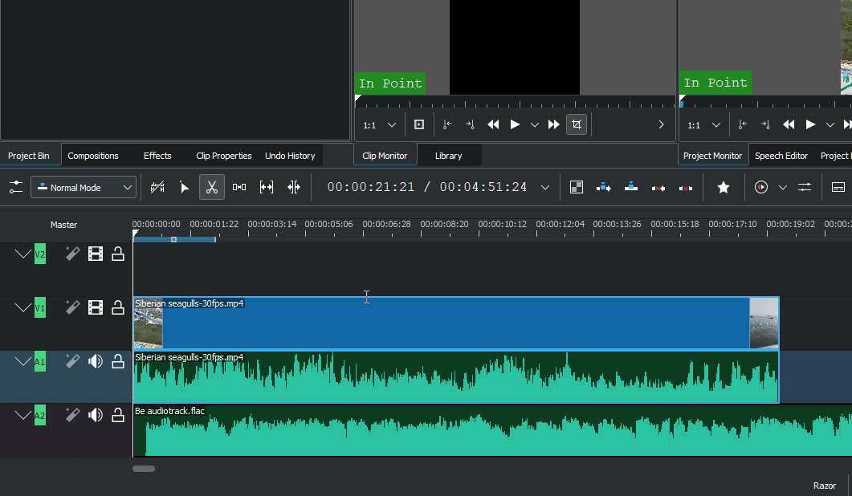The height and width of the screenshot is (496, 852).
Task: Click the crop icon in Clip Monitor
Action: pos(577,124)
